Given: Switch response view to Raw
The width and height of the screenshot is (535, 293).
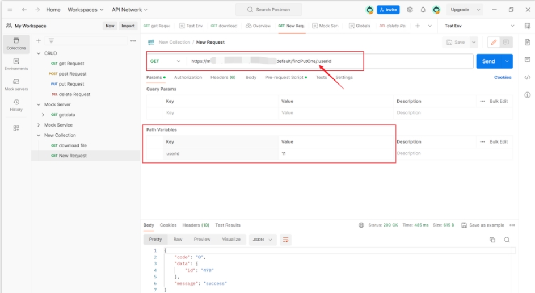Looking at the screenshot, I should pyautogui.click(x=178, y=240).
